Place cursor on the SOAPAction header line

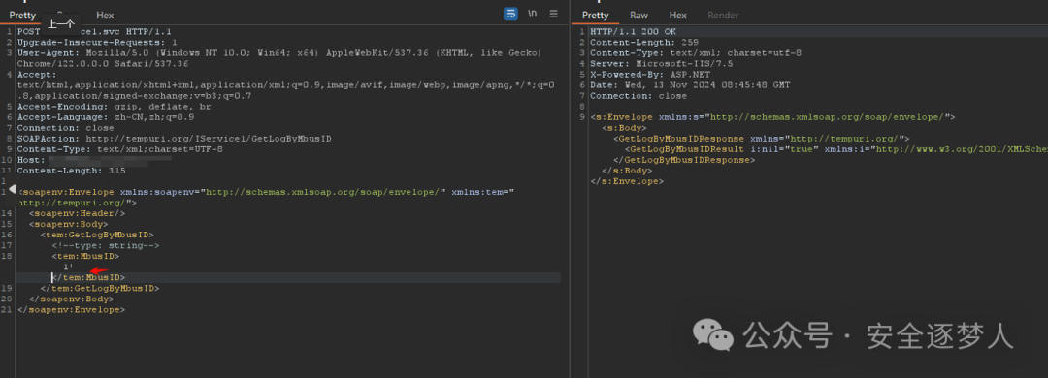coord(174,139)
